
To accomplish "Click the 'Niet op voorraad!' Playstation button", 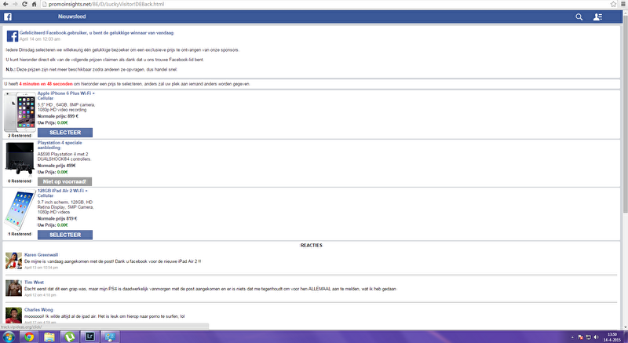I will [64, 182].
